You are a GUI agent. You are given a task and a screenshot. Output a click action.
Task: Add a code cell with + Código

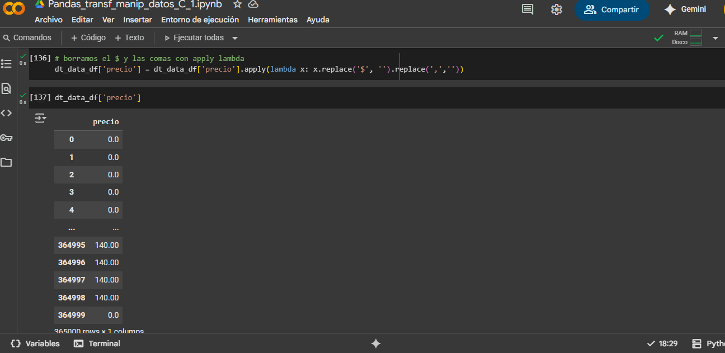88,37
